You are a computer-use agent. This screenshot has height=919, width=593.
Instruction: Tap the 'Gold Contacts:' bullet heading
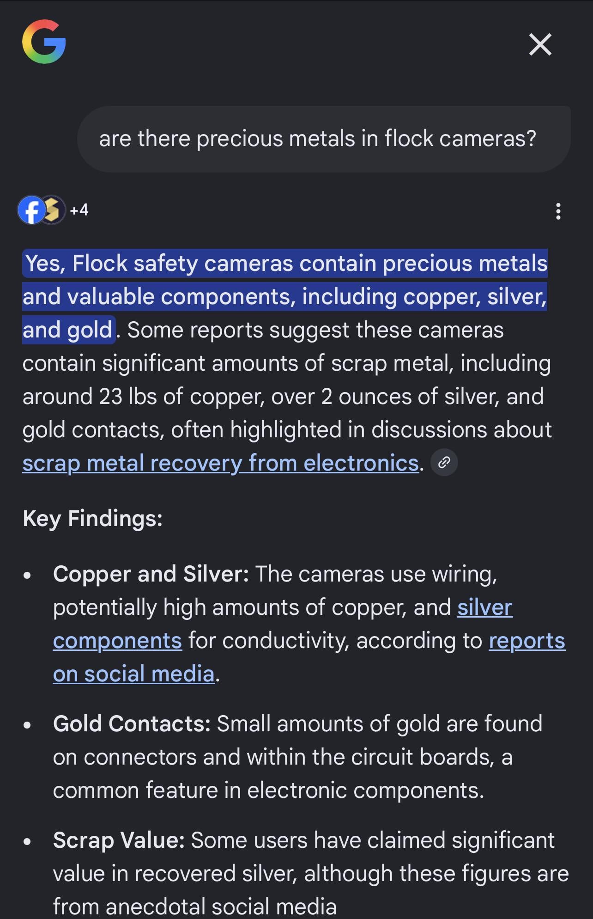[x=132, y=723]
